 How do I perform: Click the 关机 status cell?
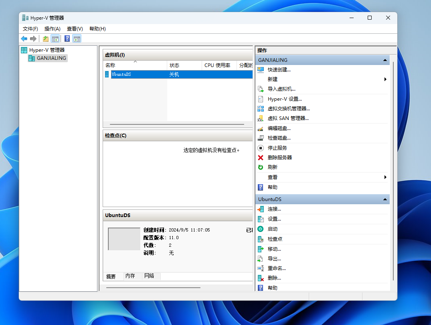pyautogui.click(x=174, y=74)
